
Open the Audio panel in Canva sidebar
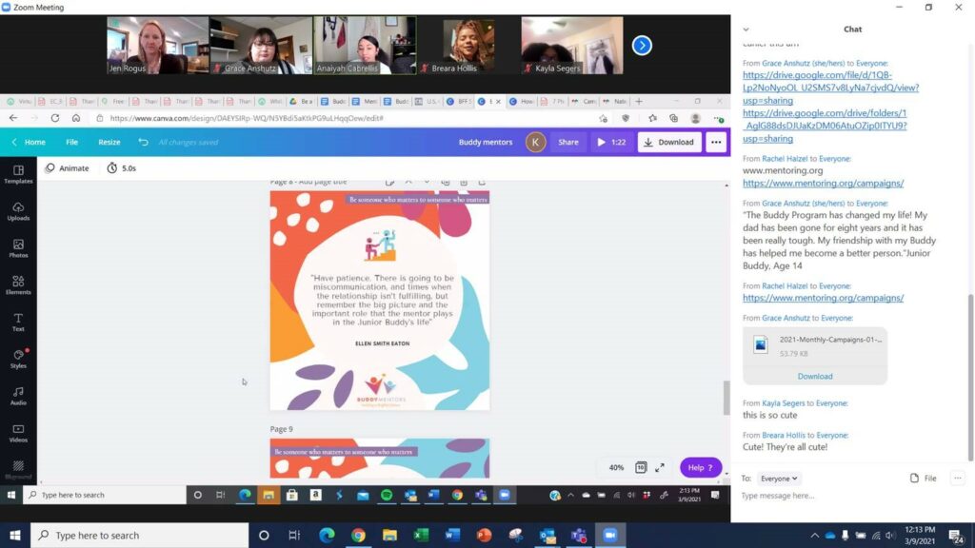pyautogui.click(x=18, y=396)
